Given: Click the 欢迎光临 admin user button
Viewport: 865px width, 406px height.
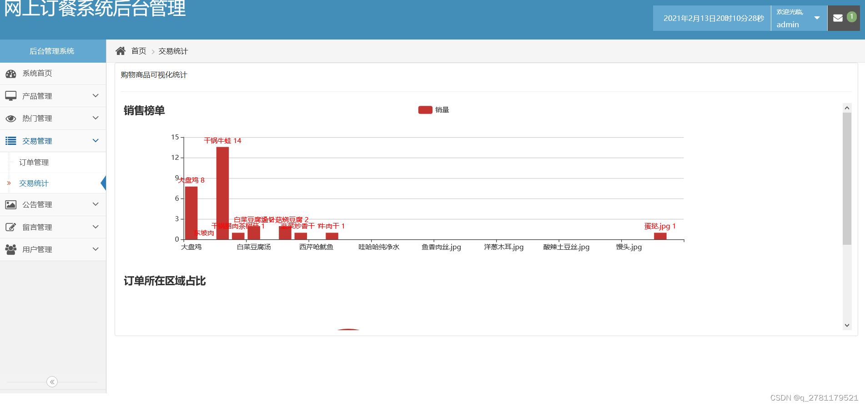Looking at the screenshot, I should (x=799, y=18).
